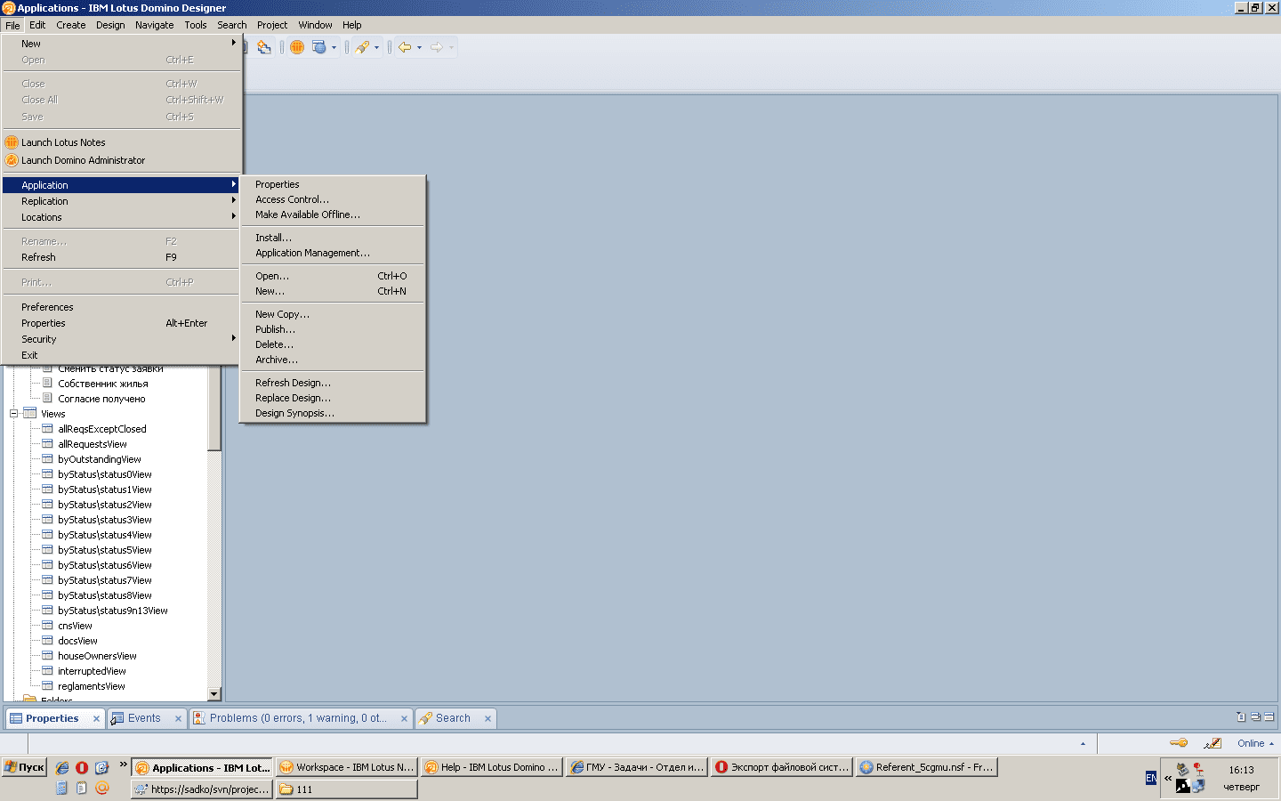Click the Back arrow navigation icon
Screen dimensions: 1281x801
[x=405, y=47]
